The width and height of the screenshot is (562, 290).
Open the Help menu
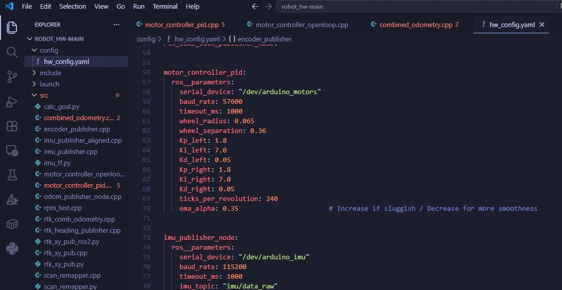[192, 7]
